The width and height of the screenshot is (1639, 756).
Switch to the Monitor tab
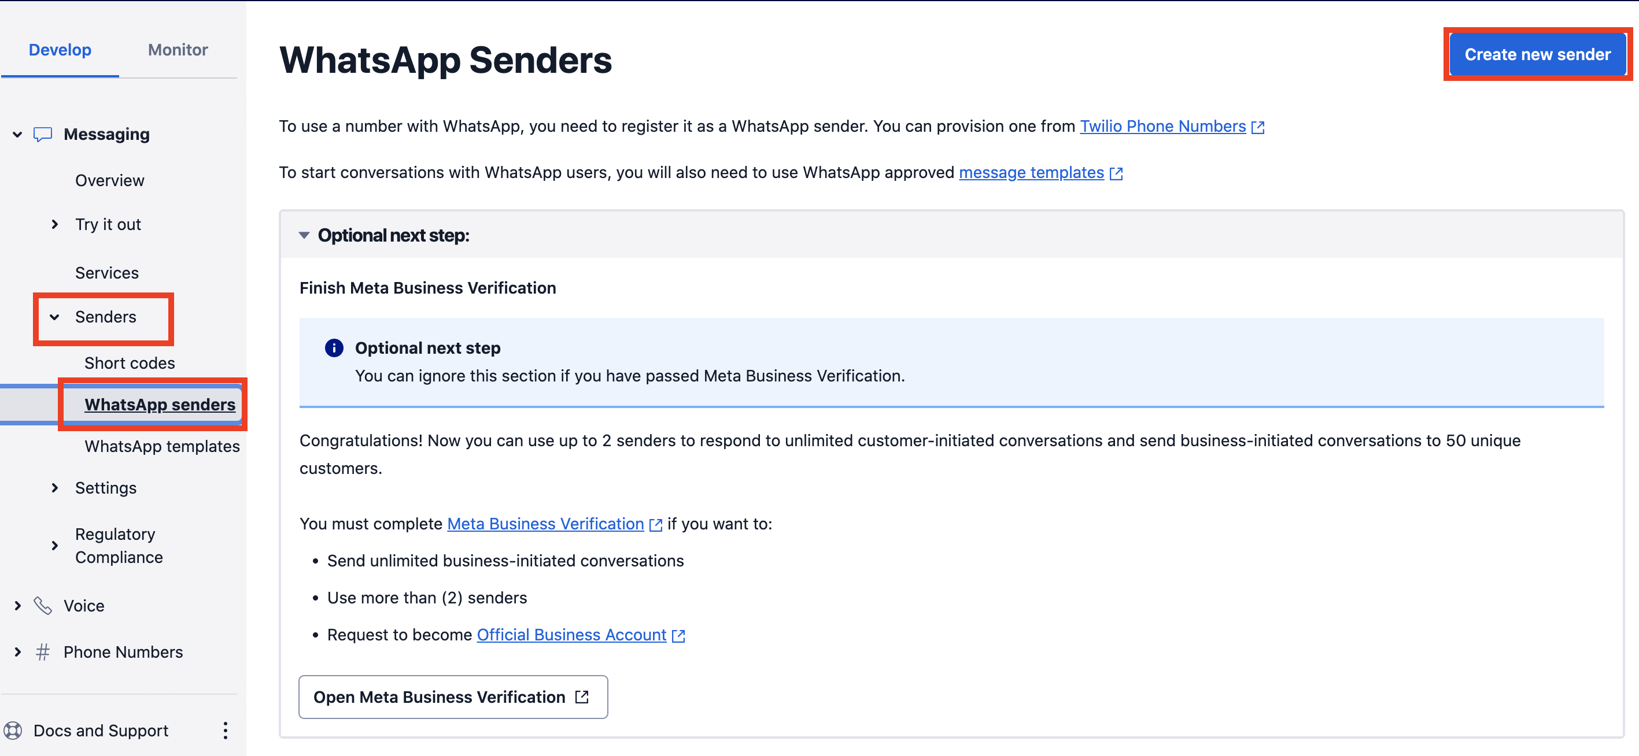pyautogui.click(x=178, y=50)
